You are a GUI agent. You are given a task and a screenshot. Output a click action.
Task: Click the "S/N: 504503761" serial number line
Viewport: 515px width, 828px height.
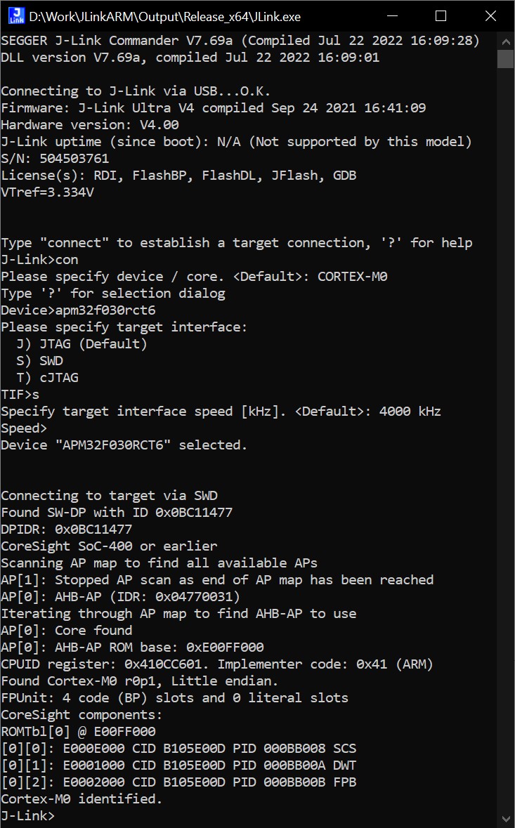click(55, 159)
